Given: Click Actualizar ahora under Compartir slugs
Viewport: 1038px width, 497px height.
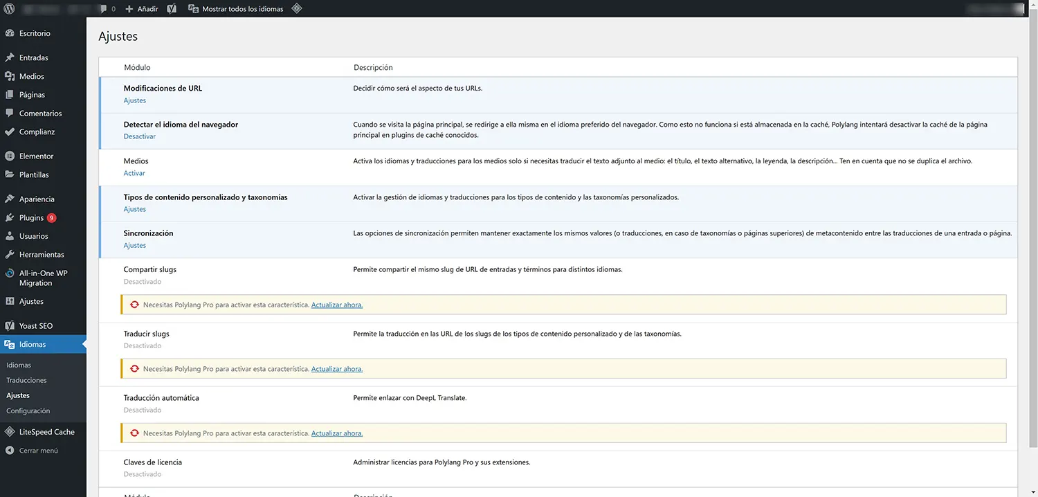Looking at the screenshot, I should point(336,305).
